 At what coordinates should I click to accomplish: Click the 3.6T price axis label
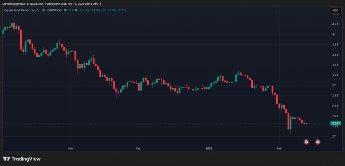(335, 55)
